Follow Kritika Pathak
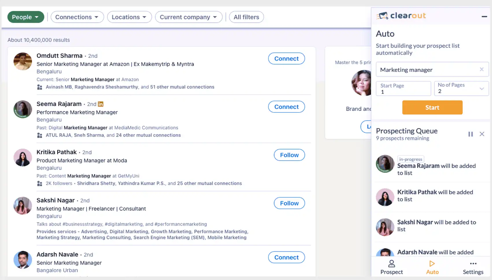Viewport: 492px width, 280px height. [x=289, y=155]
